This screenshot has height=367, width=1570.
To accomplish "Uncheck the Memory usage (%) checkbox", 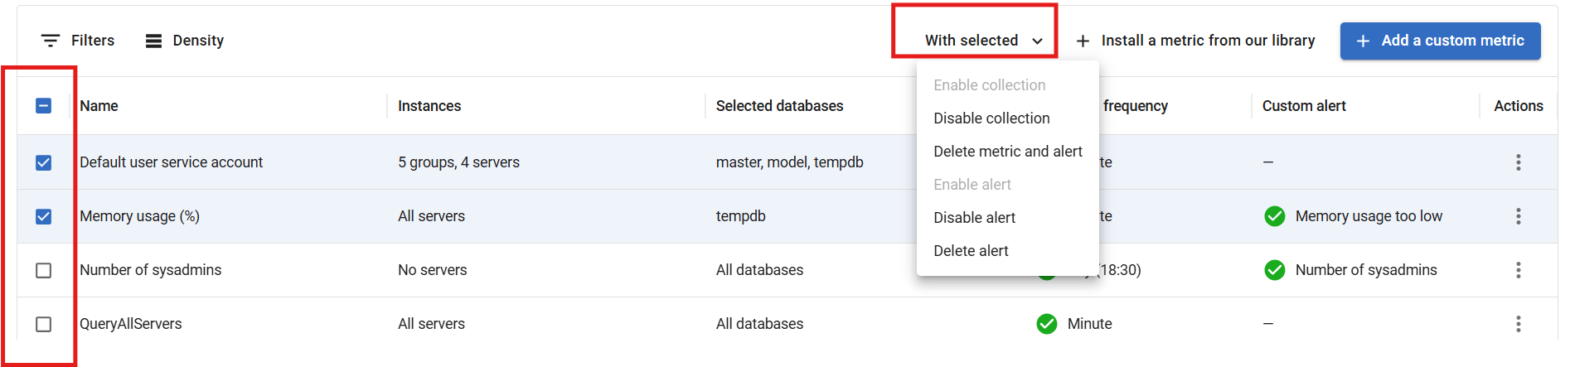I will (44, 216).
